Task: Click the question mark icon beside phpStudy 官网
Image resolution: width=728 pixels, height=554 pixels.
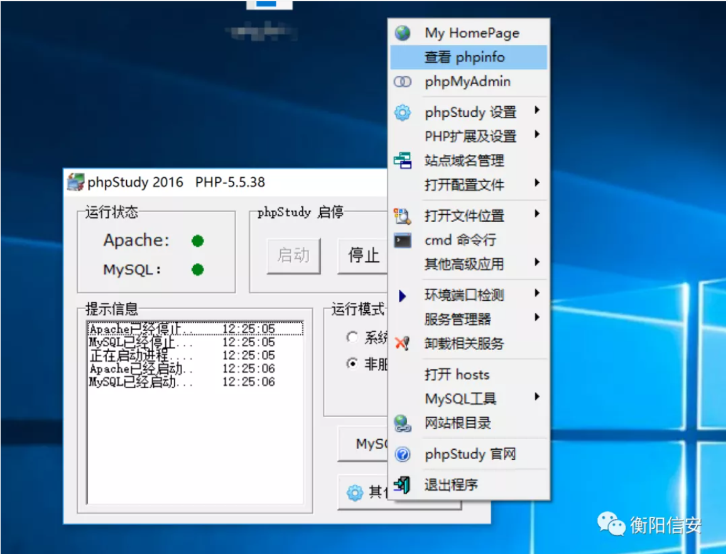Action: [403, 454]
